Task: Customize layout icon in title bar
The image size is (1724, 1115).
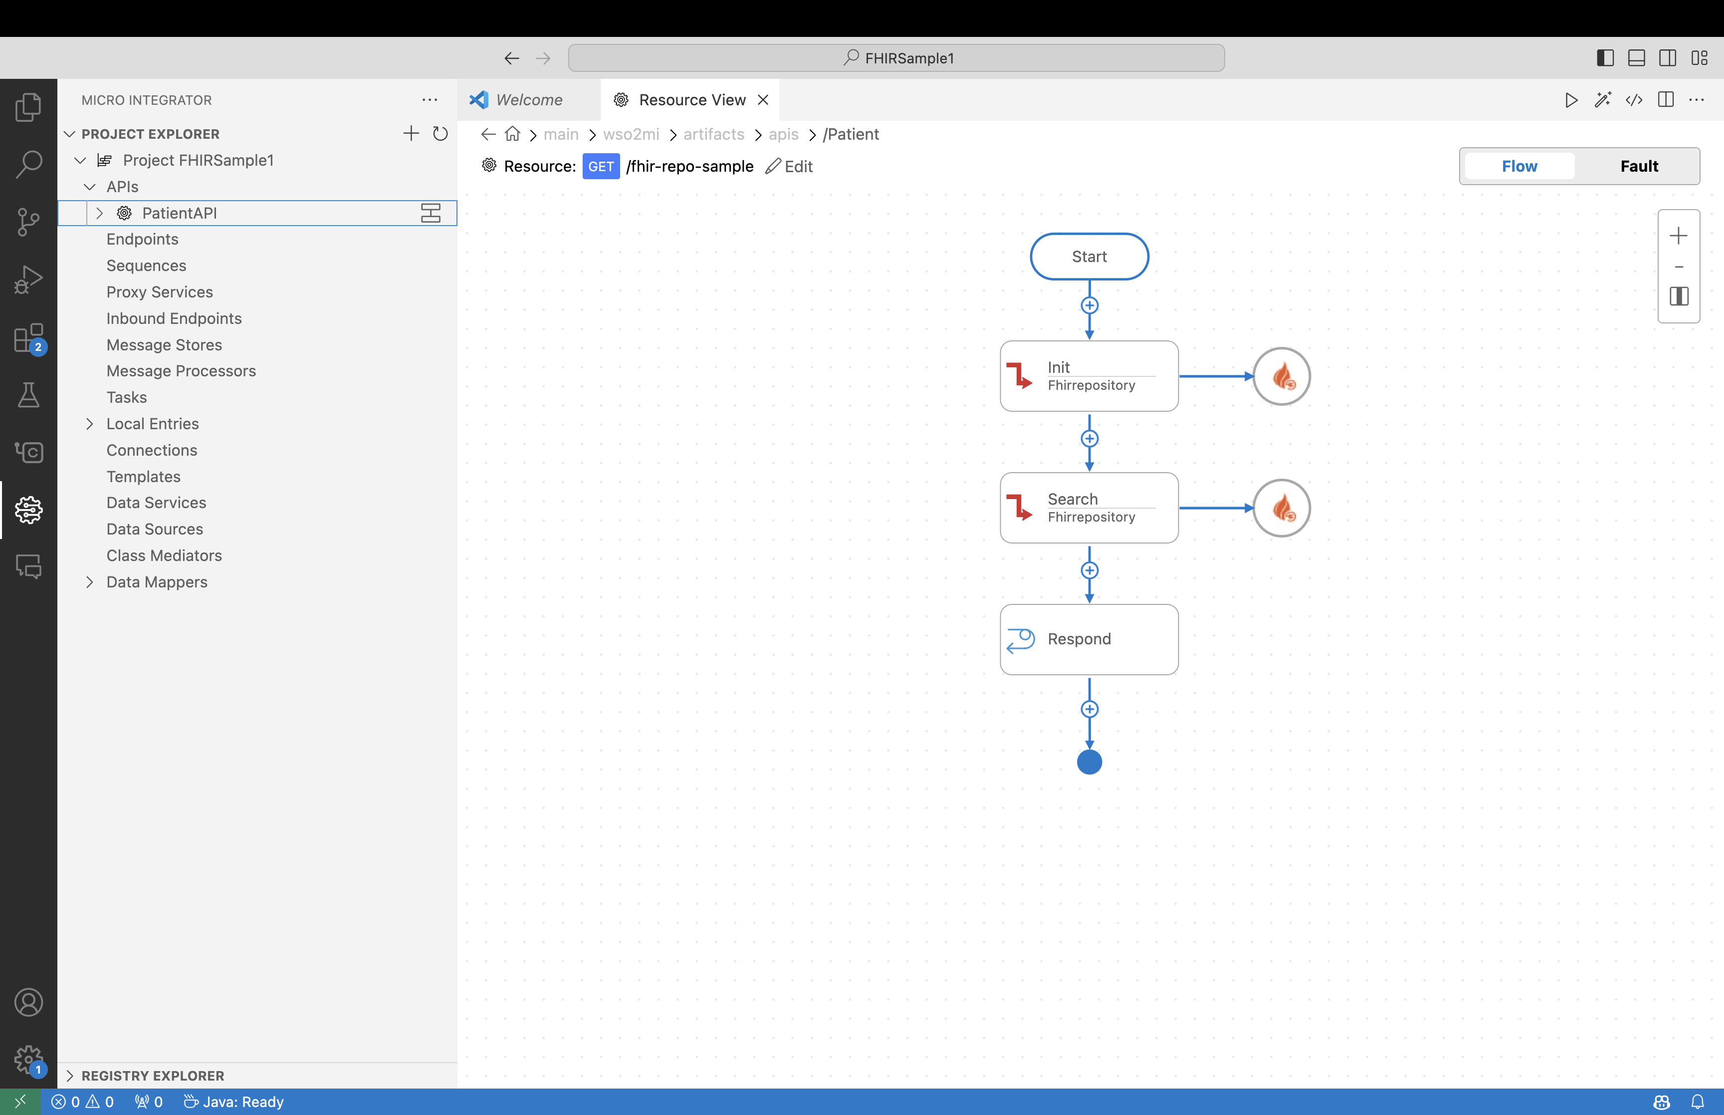Action: pyautogui.click(x=1700, y=58)
